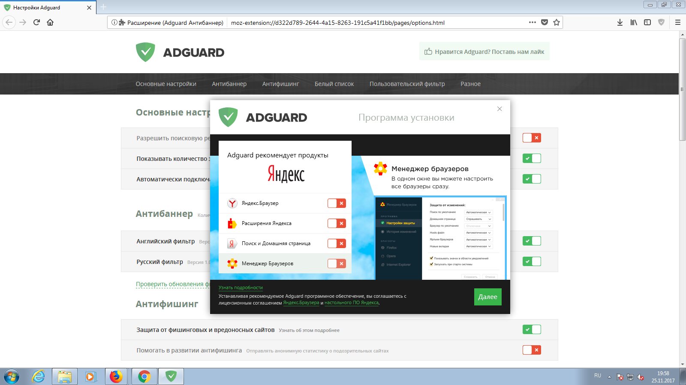Open the Узнать подробности link
This screenshot has width=686, height=385.
[241, 287]
